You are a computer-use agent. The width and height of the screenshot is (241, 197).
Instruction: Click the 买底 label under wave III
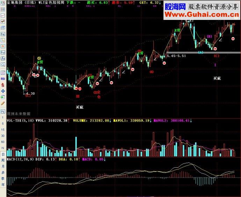click(80, 107)
